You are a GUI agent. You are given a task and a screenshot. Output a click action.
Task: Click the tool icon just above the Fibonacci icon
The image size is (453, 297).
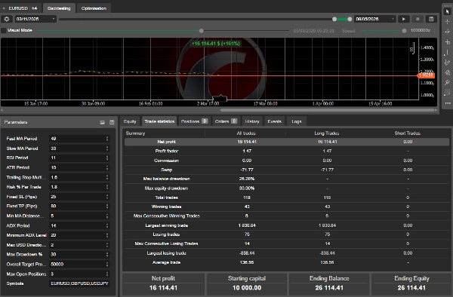point(448,82)
